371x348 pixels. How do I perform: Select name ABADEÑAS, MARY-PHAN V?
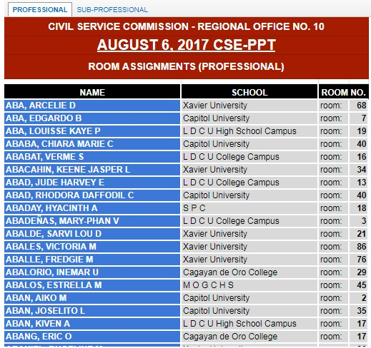point(92,221)
